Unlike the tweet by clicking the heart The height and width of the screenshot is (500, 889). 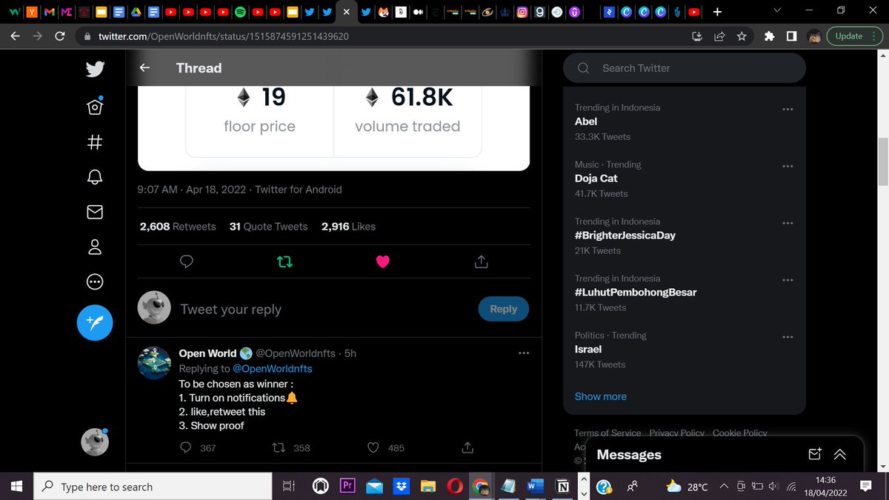point(382,261)
